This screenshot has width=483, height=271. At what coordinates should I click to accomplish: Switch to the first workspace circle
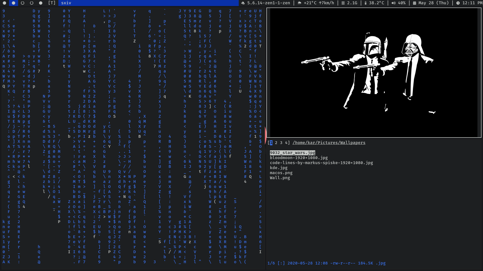pyautogui.click(x=4, y=3)
